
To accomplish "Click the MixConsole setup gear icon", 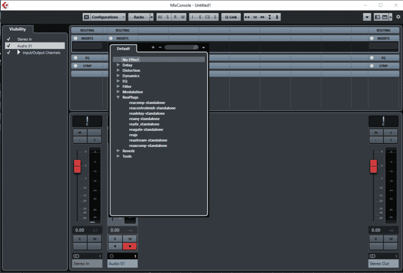I will 398,17.
